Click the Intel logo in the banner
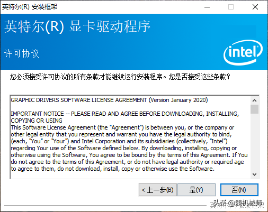 tap(243, 52)
